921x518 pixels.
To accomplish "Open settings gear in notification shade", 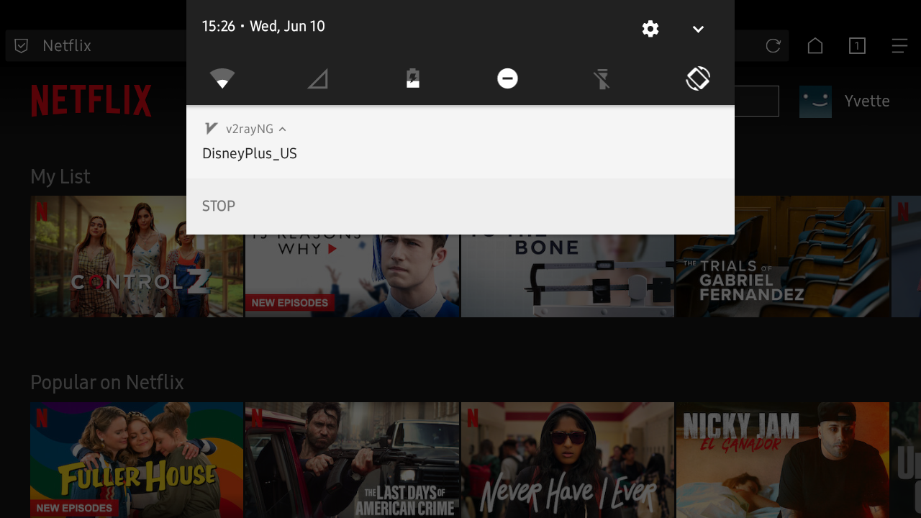I will point(650,29).
